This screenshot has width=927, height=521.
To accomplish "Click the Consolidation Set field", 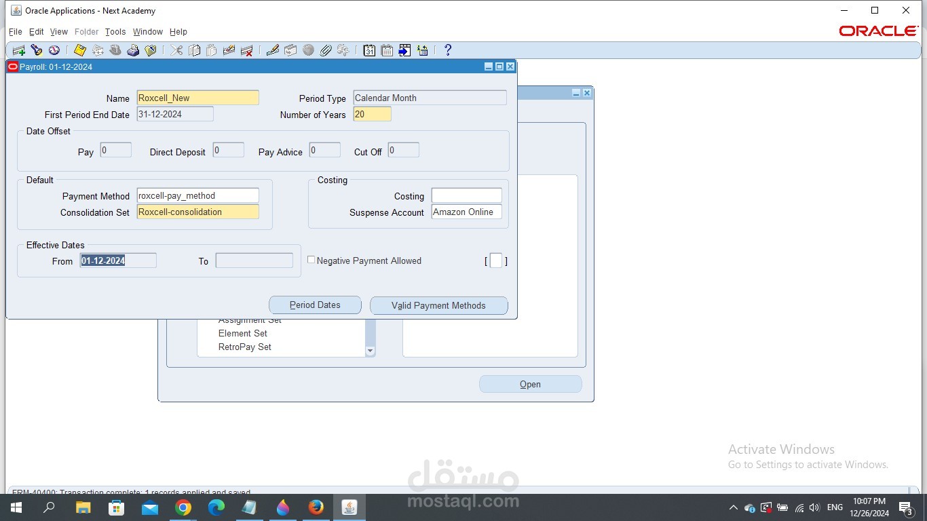I will [x=197, y=212].
